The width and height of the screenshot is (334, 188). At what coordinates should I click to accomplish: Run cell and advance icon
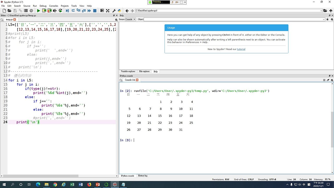[49, 11]
